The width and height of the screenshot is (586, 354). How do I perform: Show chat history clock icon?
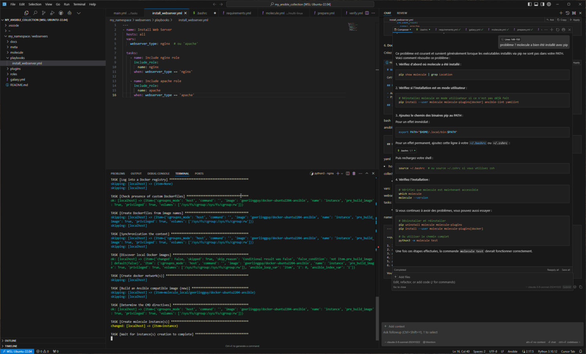pyautogui.click(x=568, y=13)
